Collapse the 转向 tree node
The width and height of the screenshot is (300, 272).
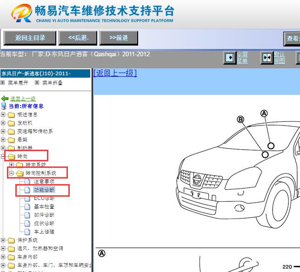tap(3, 157)
